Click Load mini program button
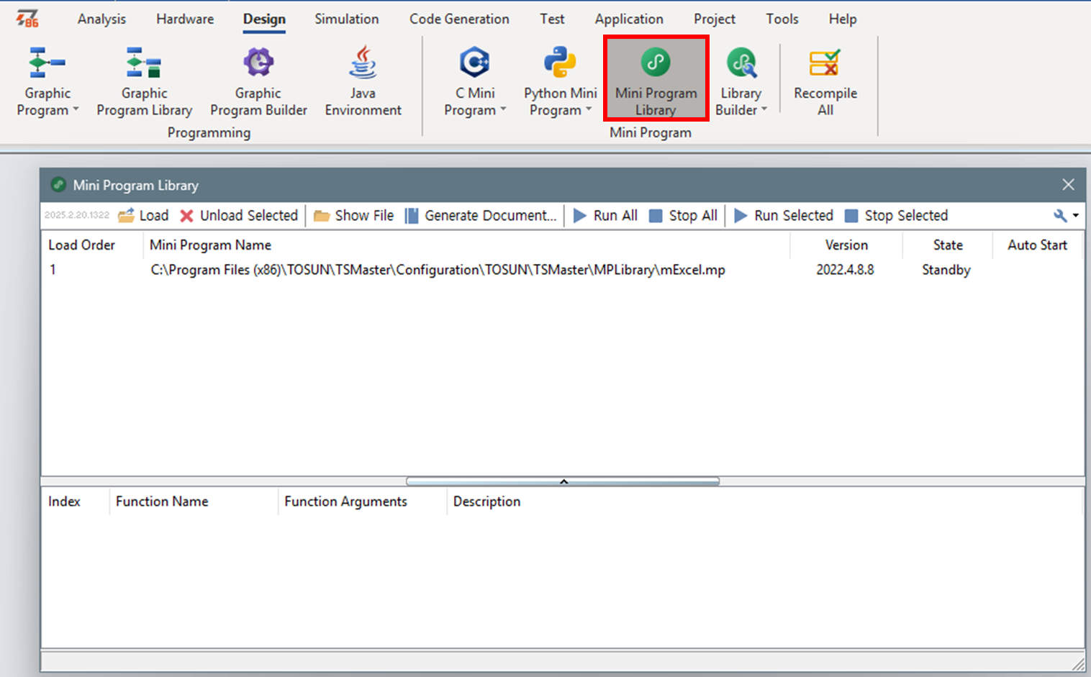This screenshot has height=677, width=1091. click(143, 215)
